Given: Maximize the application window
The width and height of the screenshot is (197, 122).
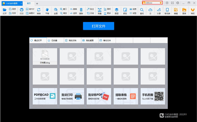Looking at the screenshot, I should pos(189,3).
